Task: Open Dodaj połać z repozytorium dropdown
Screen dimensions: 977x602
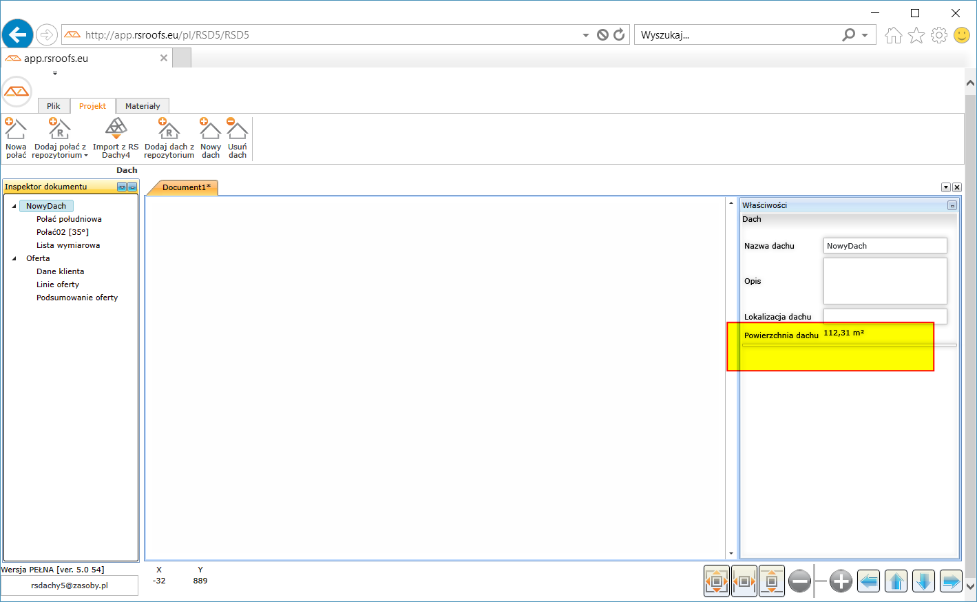Action: point(86,156)
